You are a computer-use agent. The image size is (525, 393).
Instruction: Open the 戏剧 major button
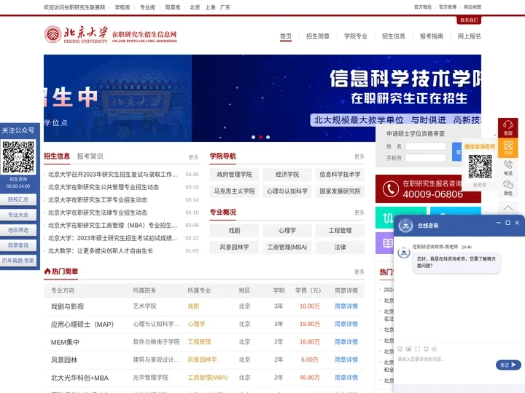234,230
